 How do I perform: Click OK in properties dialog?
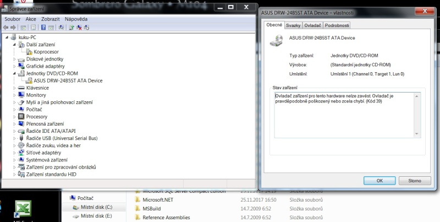click(380, 181)
